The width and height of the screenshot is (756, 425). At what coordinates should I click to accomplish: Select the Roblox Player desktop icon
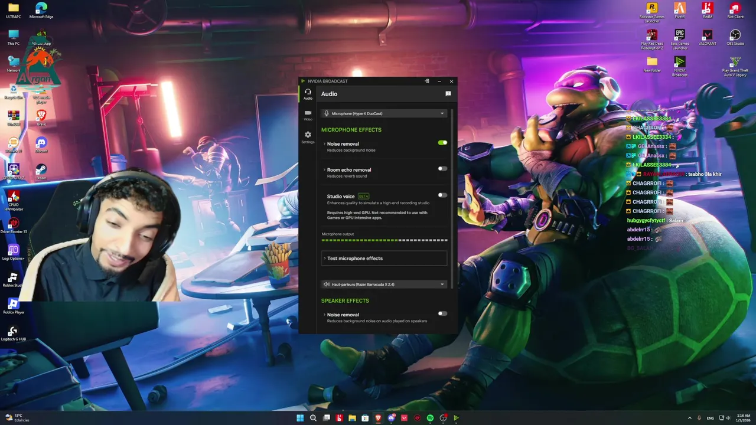point(13,306)
